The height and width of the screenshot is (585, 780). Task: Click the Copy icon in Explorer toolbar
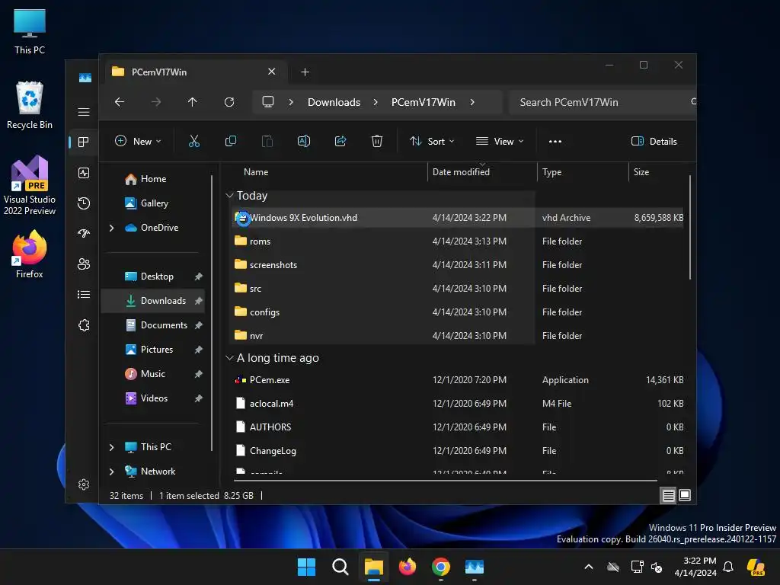pos(230,141)
